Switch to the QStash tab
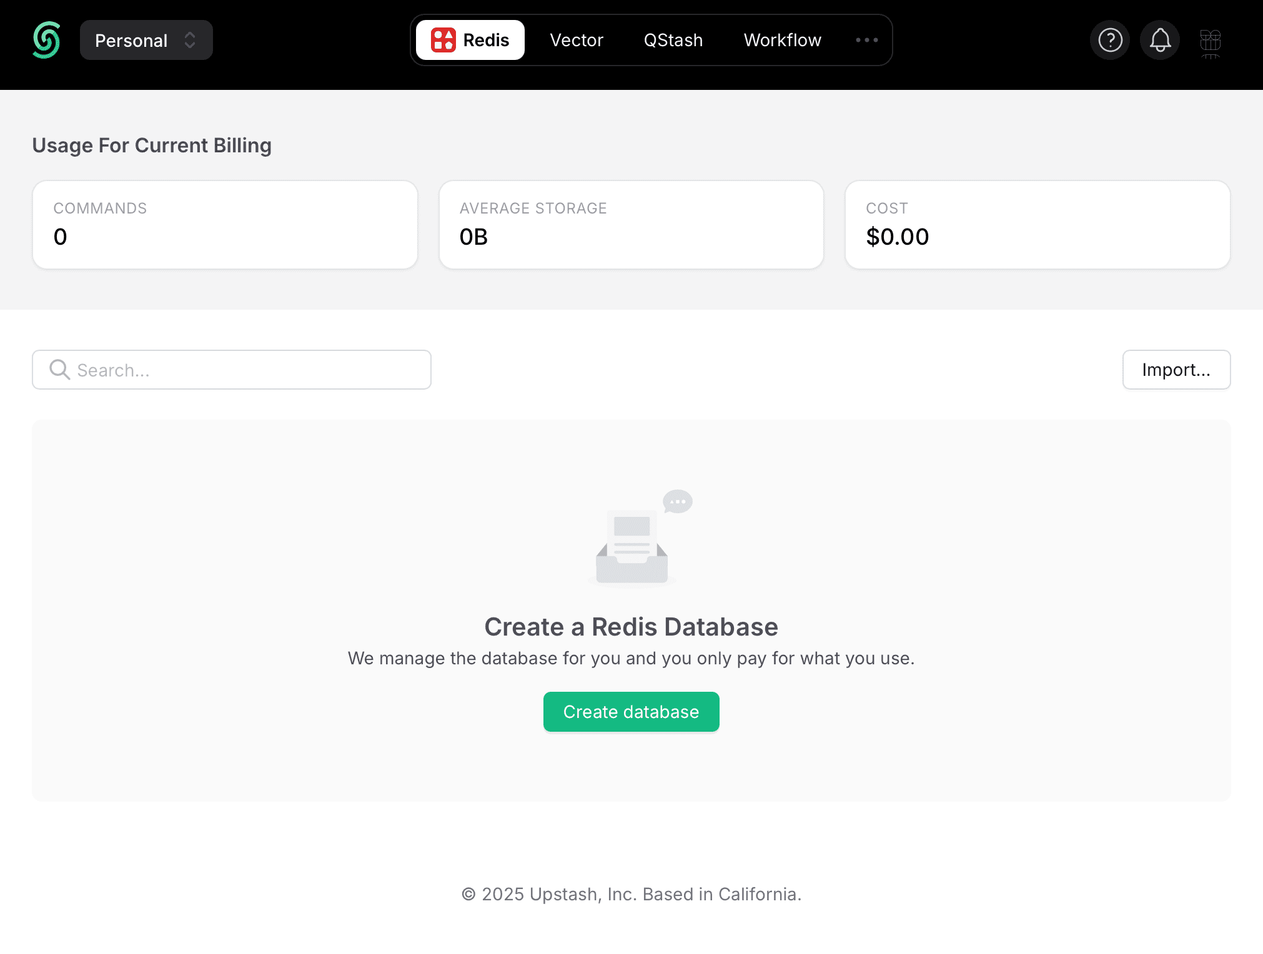Screen dimensions: 1263x954 pos(673,40)
